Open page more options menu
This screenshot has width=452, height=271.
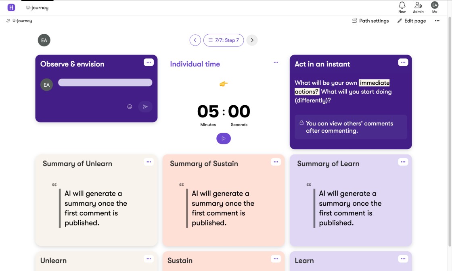click(437, 21)
